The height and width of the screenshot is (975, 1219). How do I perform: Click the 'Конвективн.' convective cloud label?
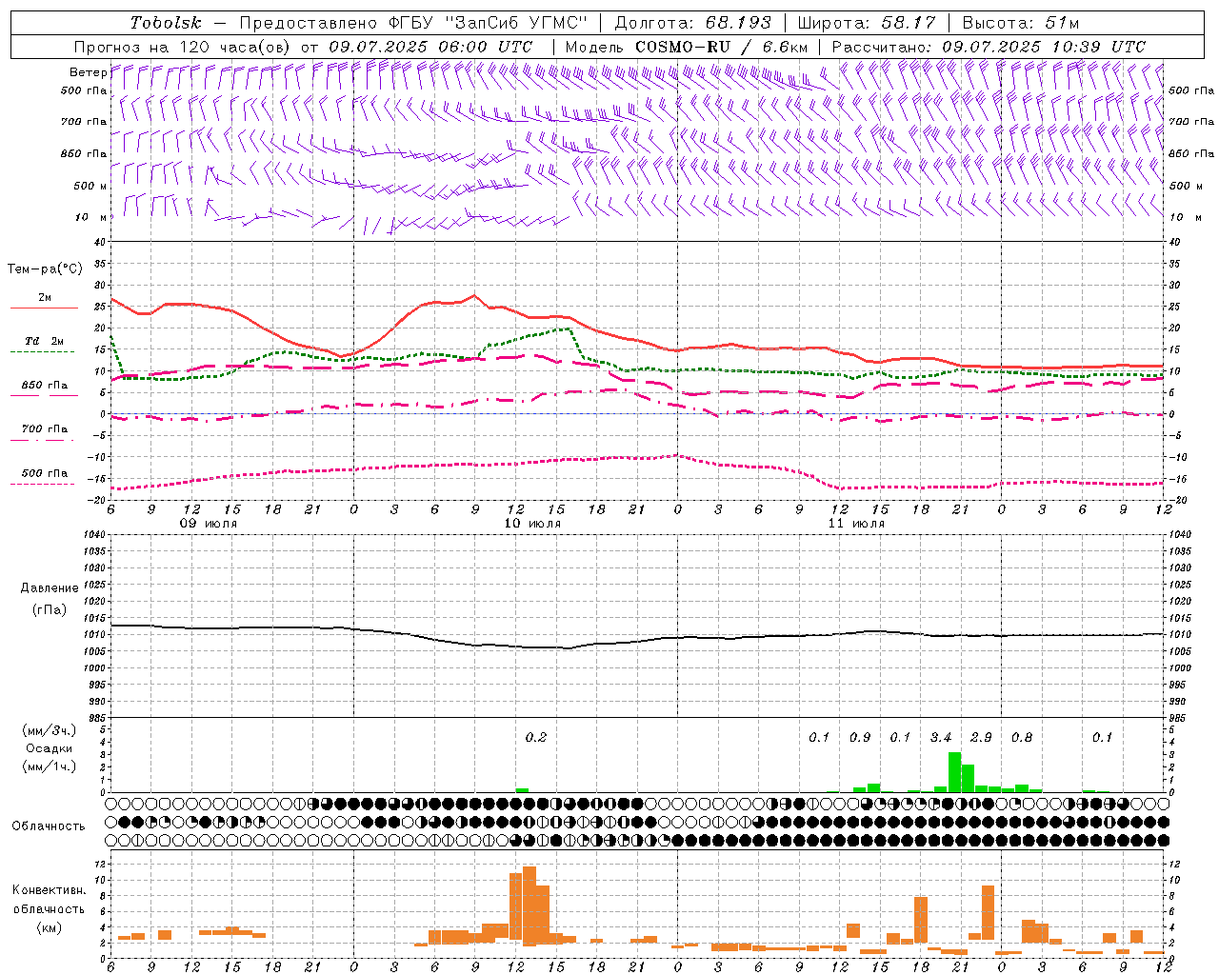(x=49, y=890)
